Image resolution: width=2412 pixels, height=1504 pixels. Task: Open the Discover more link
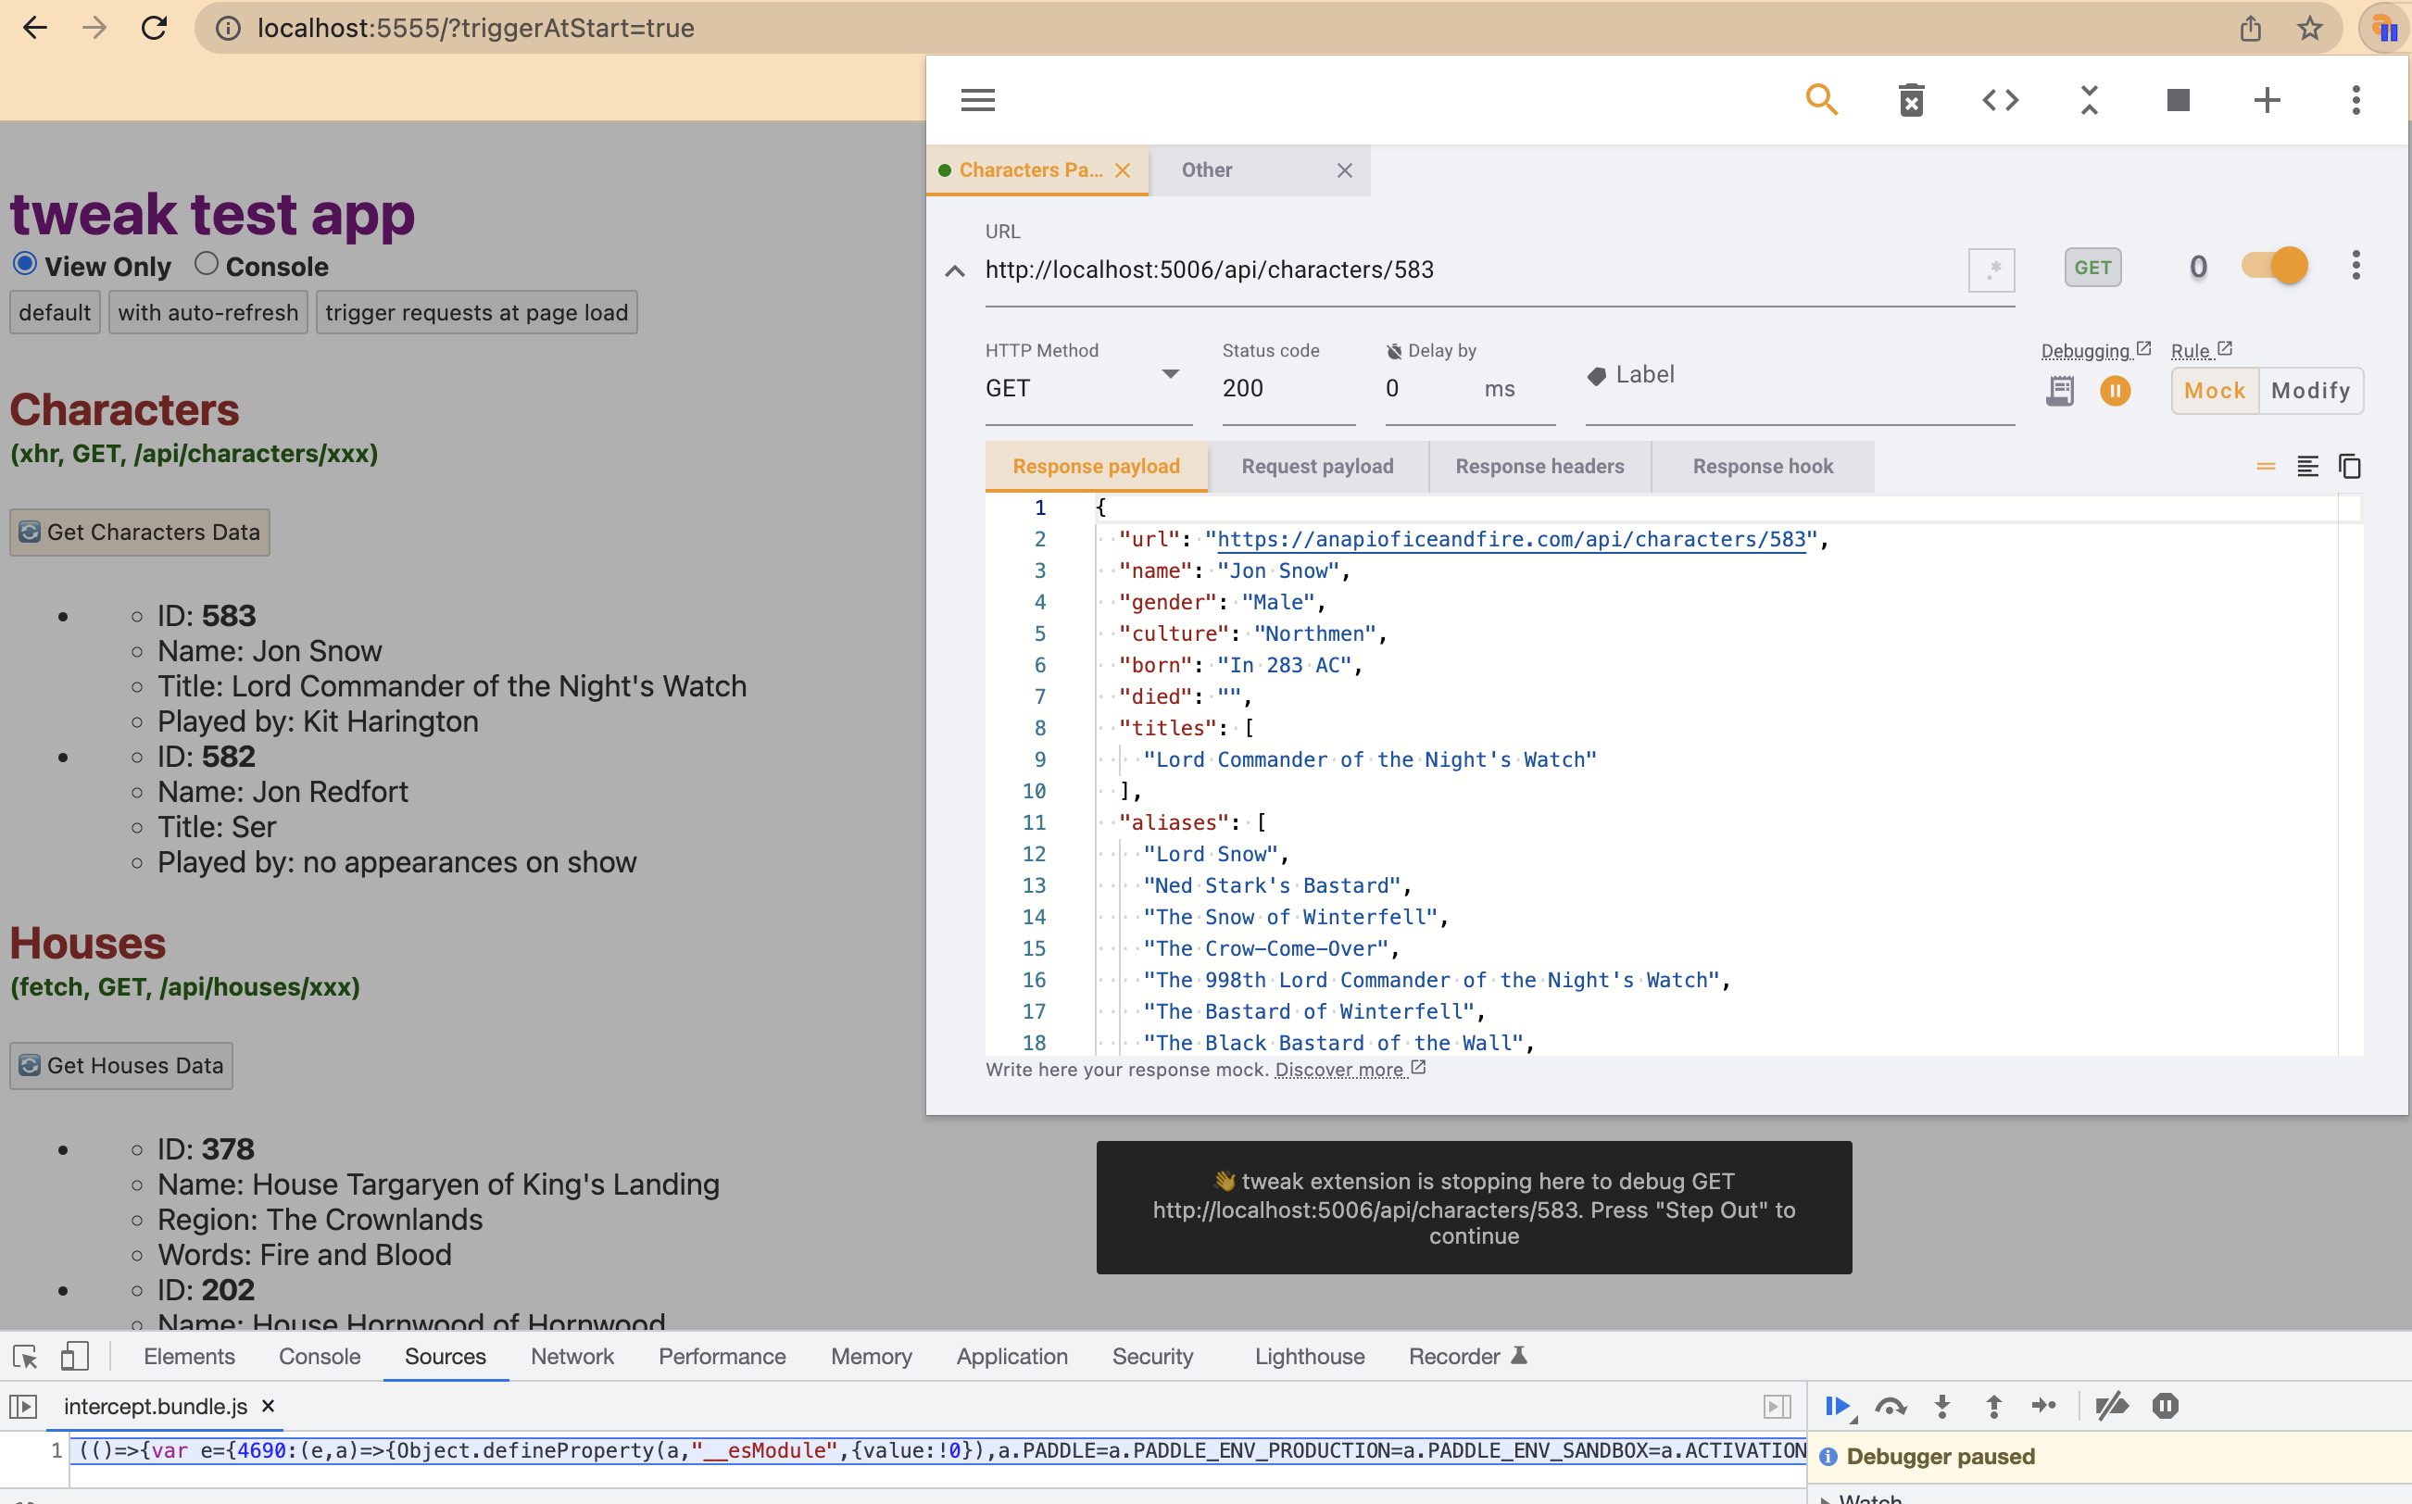1338,1070
